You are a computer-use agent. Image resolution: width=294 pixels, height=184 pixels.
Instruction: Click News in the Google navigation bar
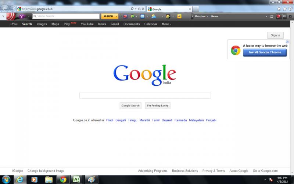pyautogui.click(x=102, y=24)
